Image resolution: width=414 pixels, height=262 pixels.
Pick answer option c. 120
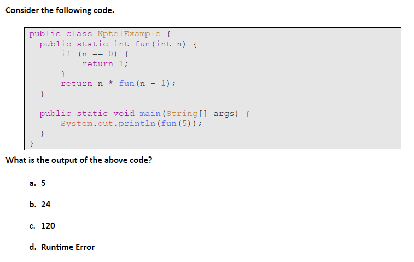(42, 225)
